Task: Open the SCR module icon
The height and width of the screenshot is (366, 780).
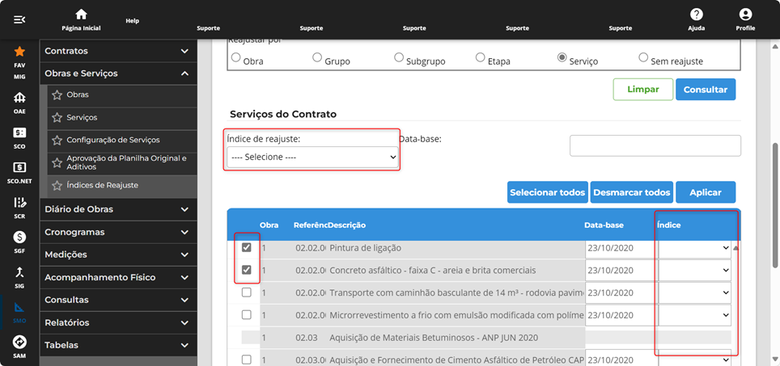Action: [x=19, y=202]
